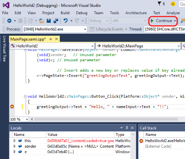Click the blue cube icon next to 'e'

tap(20, 152)
